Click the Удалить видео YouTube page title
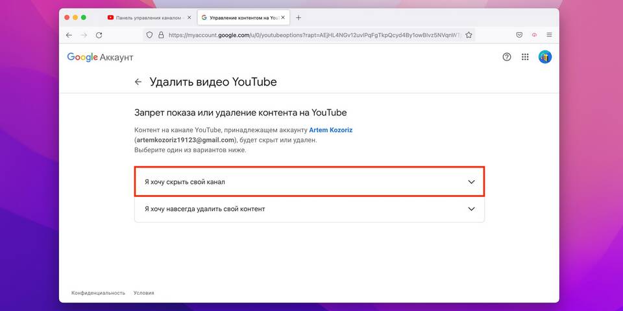This screenshot has height=311, width=623. [213, 82]
